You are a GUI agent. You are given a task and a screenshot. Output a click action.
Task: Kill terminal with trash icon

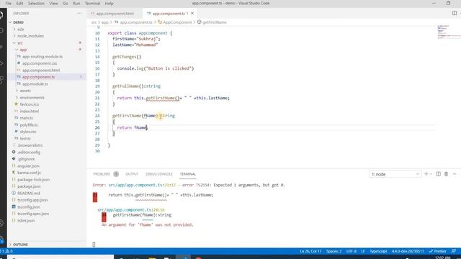click(446, 174)
